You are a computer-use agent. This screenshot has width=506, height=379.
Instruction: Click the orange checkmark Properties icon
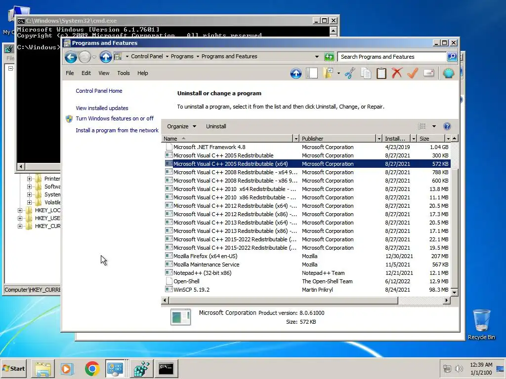pyautogui.click(x=413, y=73)
